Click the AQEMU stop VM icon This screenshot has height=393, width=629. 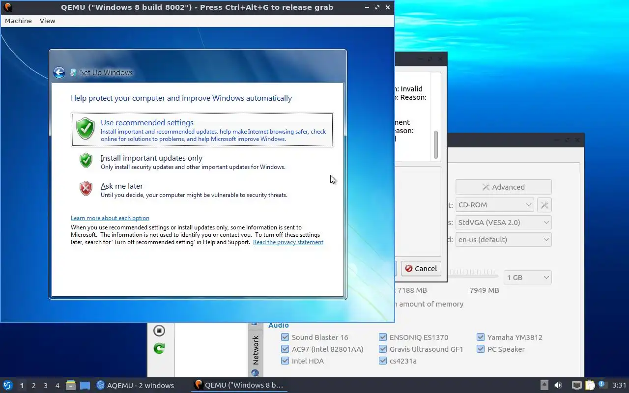point(159,330)
